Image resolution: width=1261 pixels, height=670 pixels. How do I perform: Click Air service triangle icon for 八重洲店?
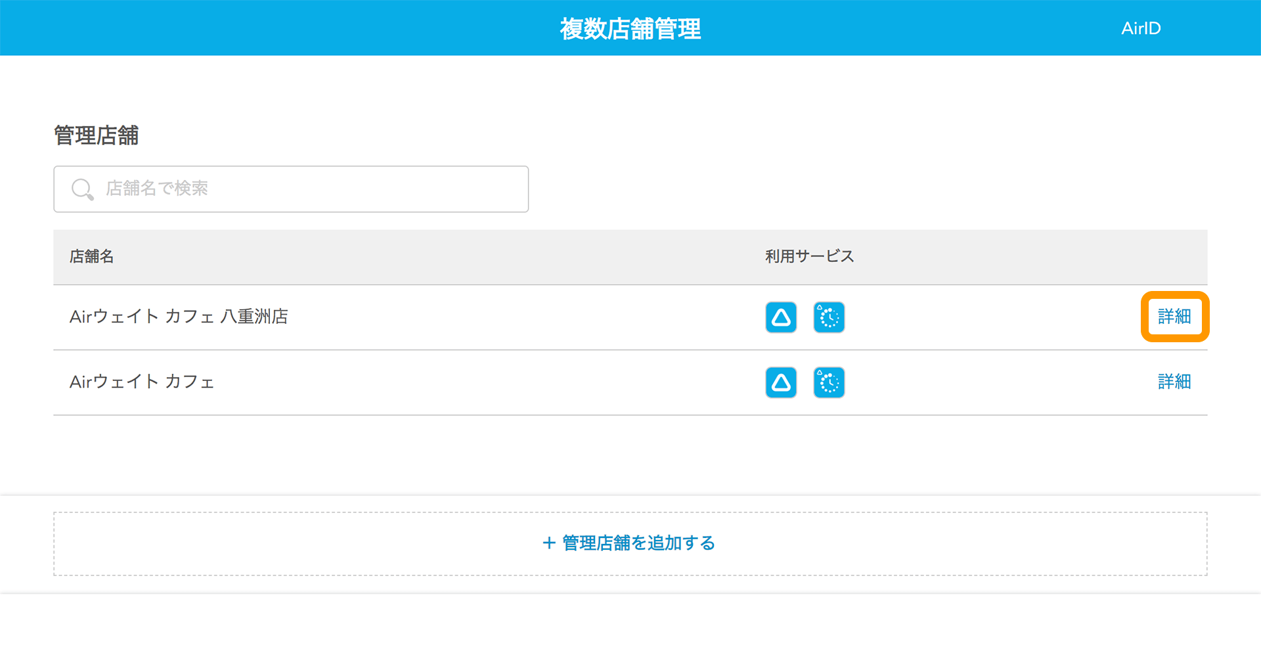781,317
